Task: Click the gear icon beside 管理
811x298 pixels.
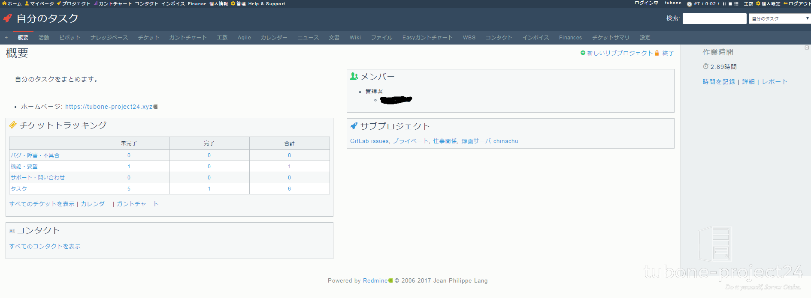Action: click(x=233, y=3)
